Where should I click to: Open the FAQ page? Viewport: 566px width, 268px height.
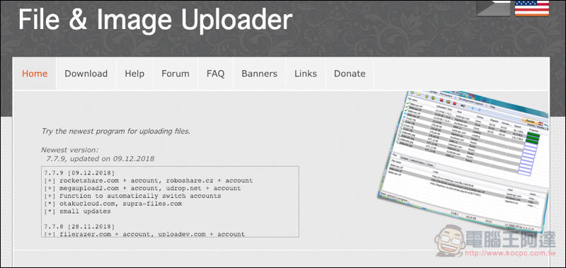click(216, 74)
